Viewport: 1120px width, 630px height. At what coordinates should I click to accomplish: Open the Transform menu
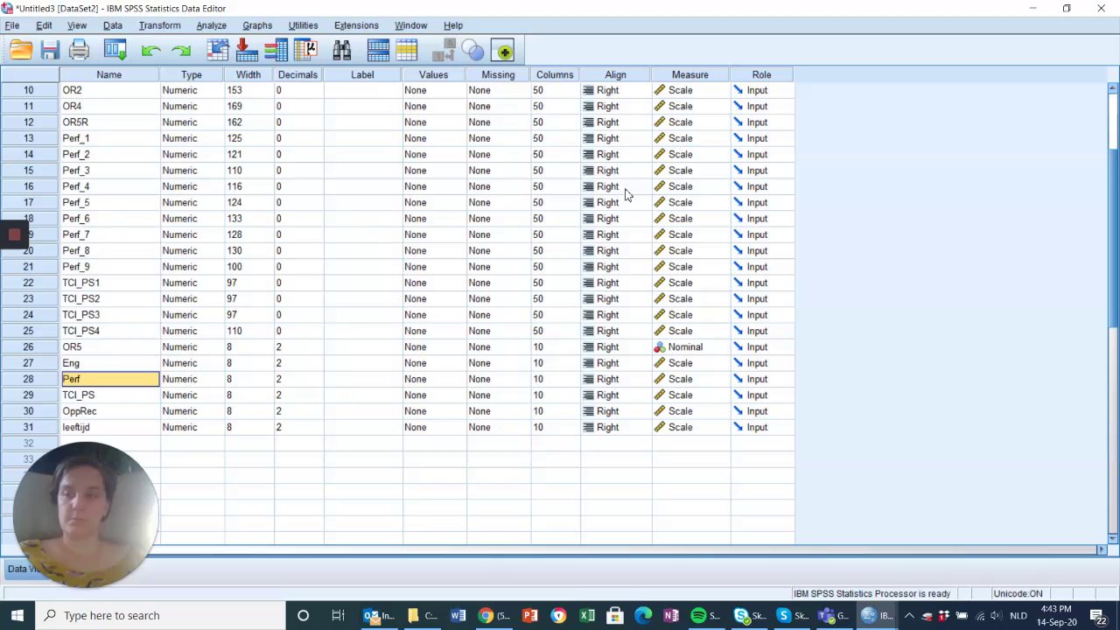[159, 25]
